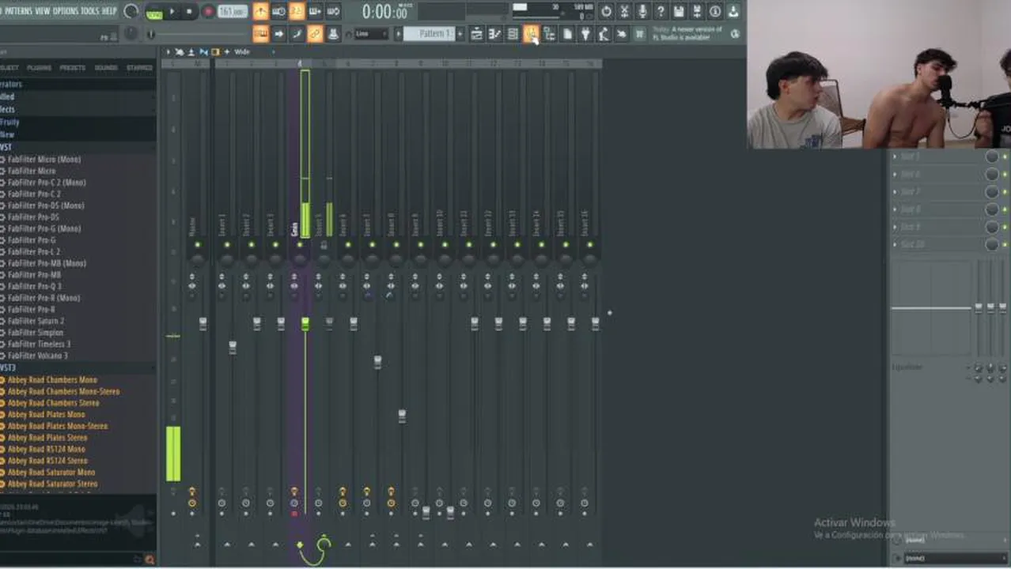Click the undo history icon
1011x569 pixels.
click(606, 11)
